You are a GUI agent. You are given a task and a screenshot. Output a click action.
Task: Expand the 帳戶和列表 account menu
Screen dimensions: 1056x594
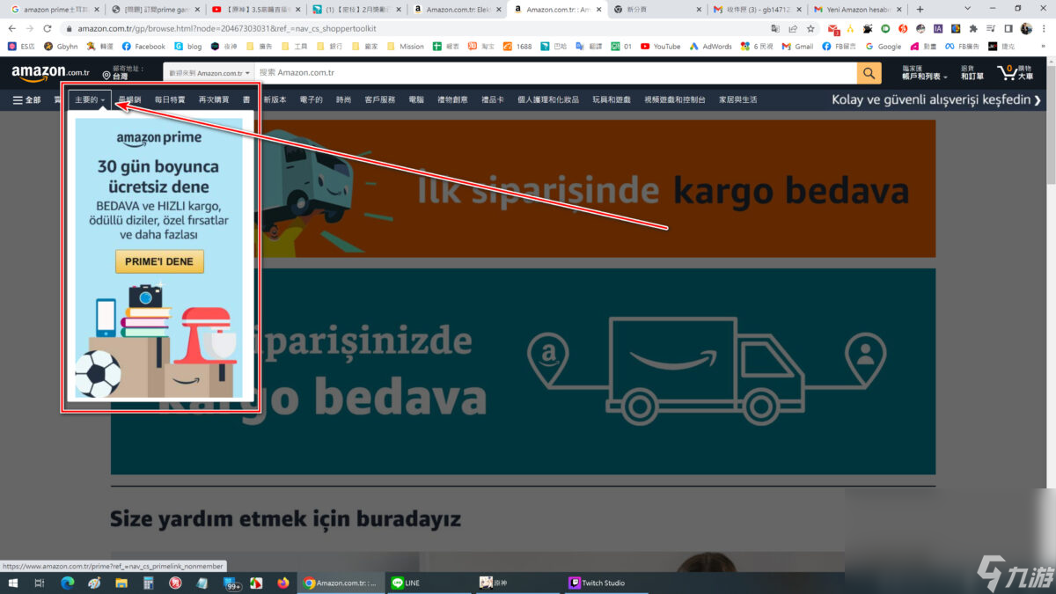pos(924,73)
